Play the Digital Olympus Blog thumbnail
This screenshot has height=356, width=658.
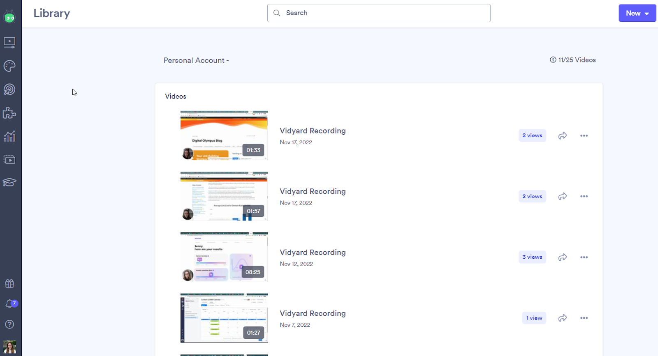tap(224, 135)
